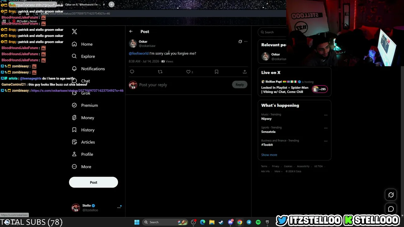Click the X Search box

tap(272, 32)
